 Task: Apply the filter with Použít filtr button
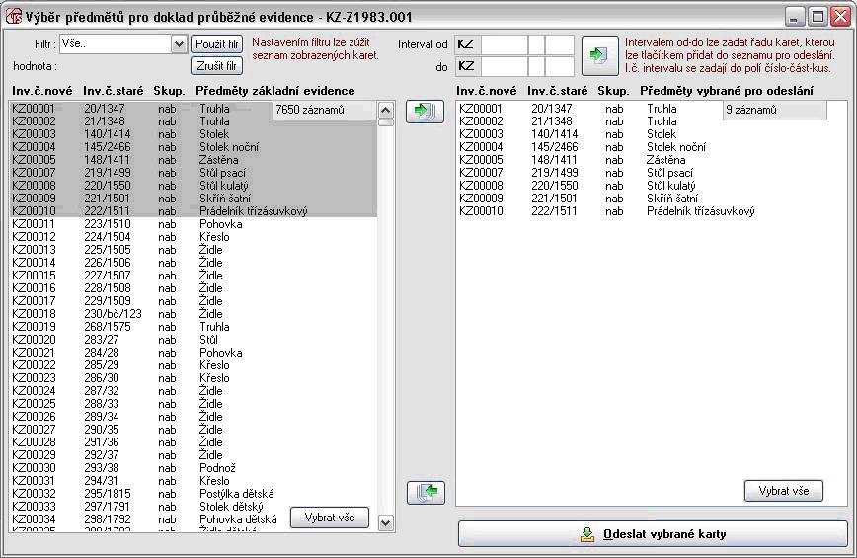(216, 44)
